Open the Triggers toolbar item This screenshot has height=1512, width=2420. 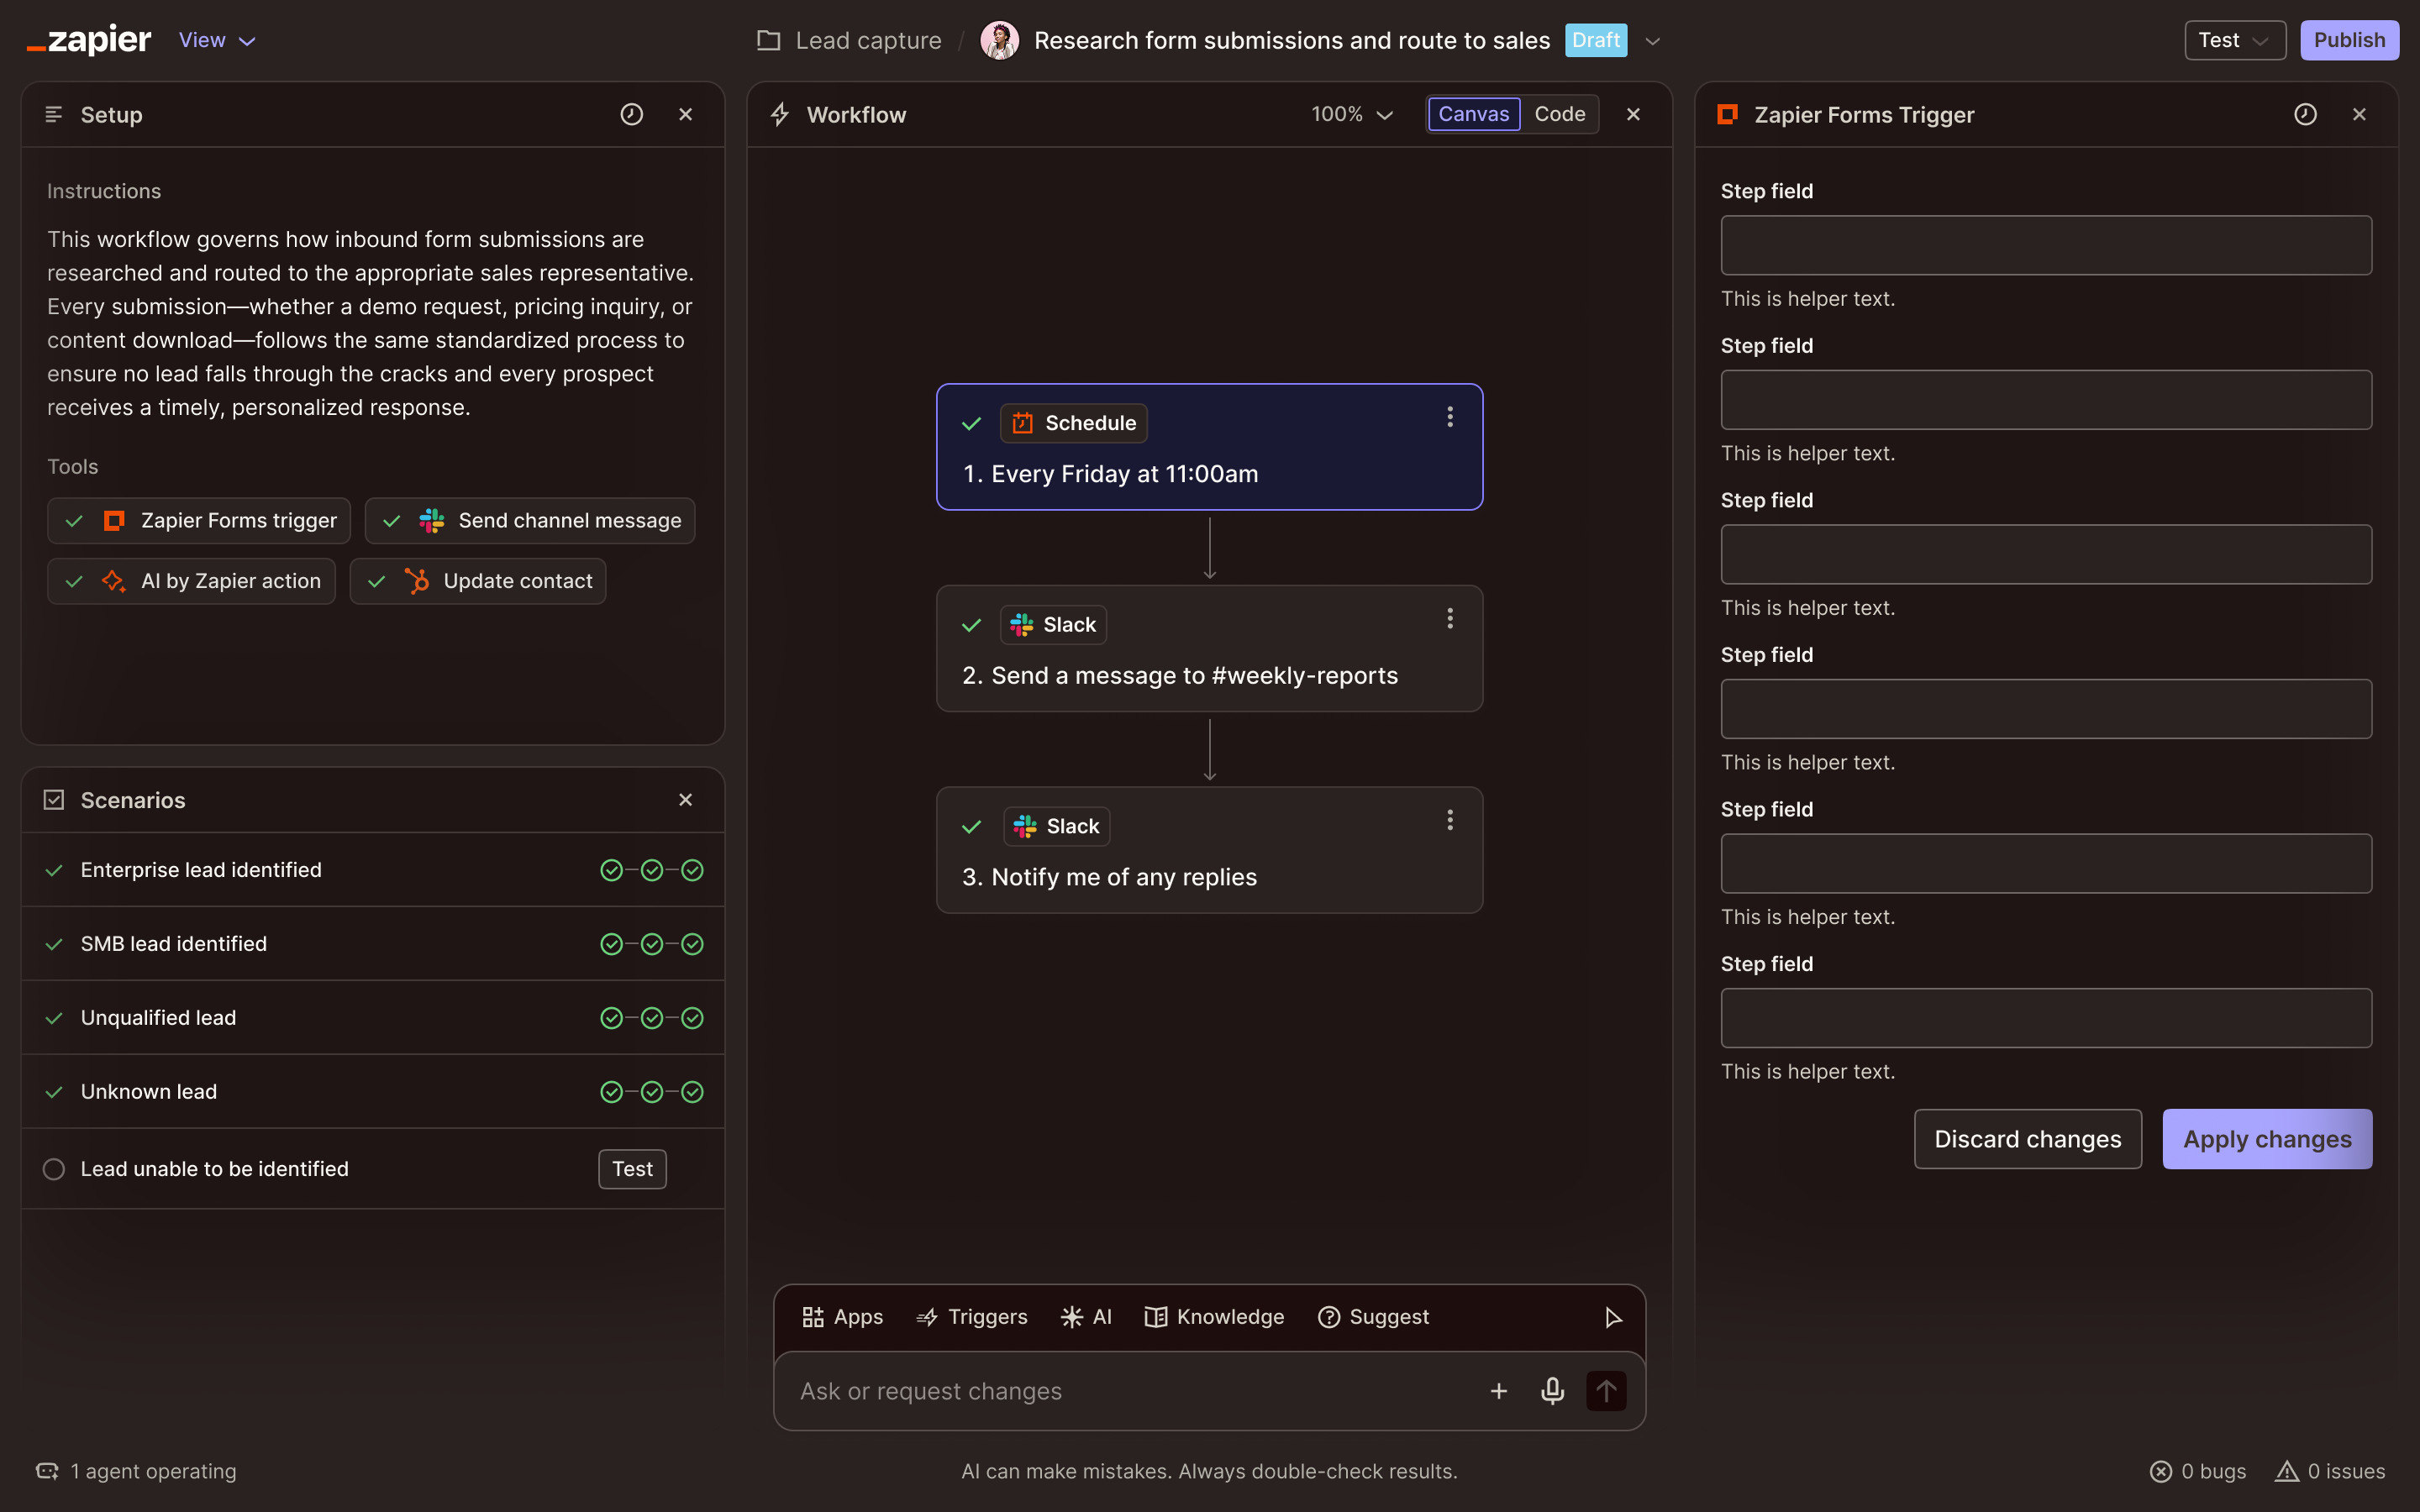[x=971, y=1317]
